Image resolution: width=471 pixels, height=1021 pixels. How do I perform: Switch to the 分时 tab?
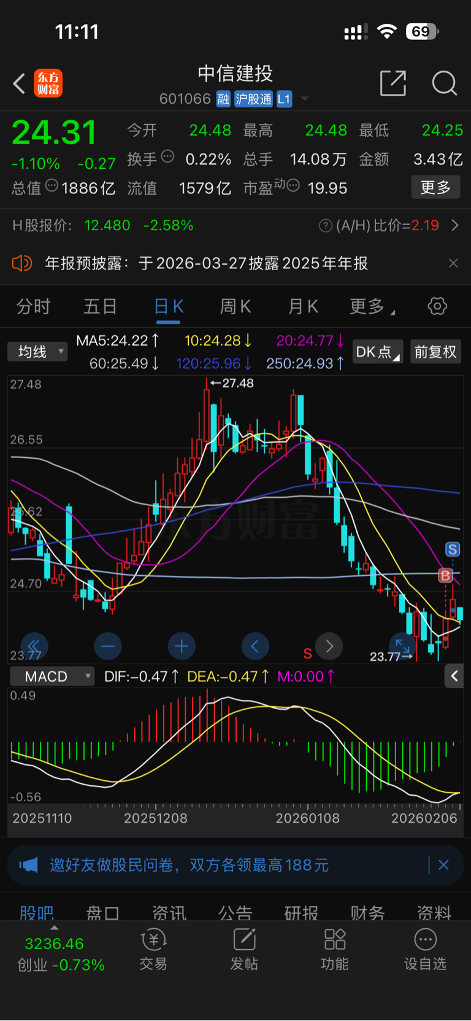pyautogui.click(x=33, y=306)
